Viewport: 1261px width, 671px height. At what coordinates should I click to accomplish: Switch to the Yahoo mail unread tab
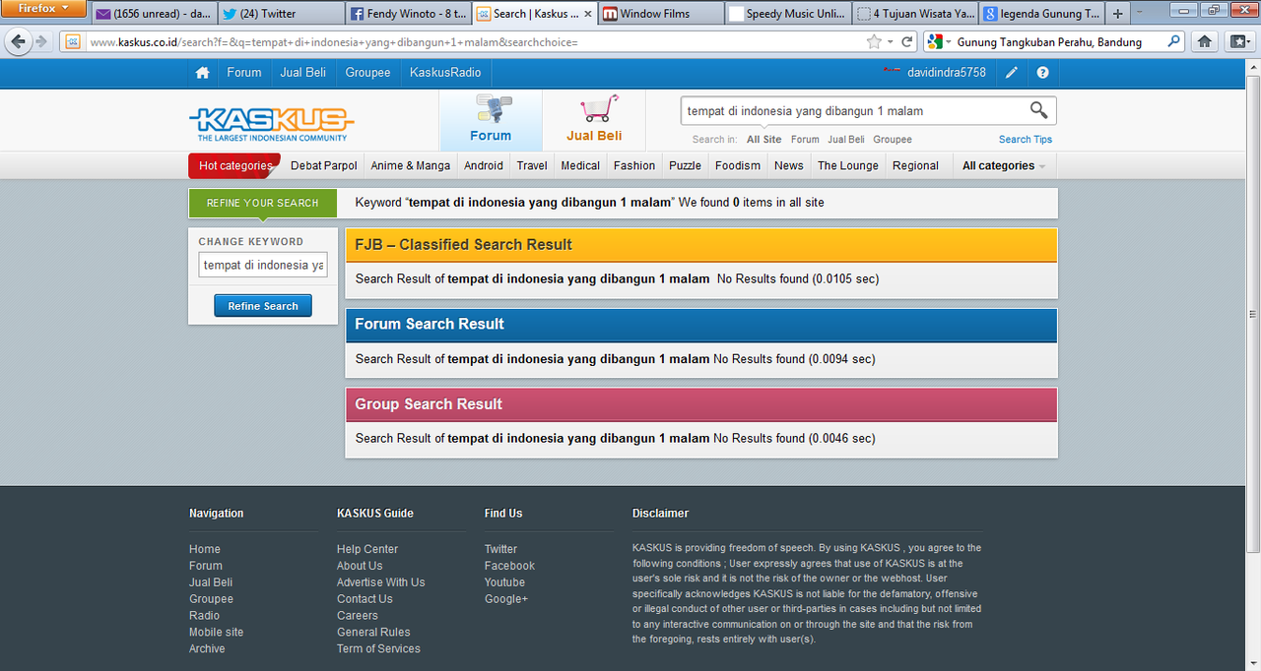click(153, 14)
